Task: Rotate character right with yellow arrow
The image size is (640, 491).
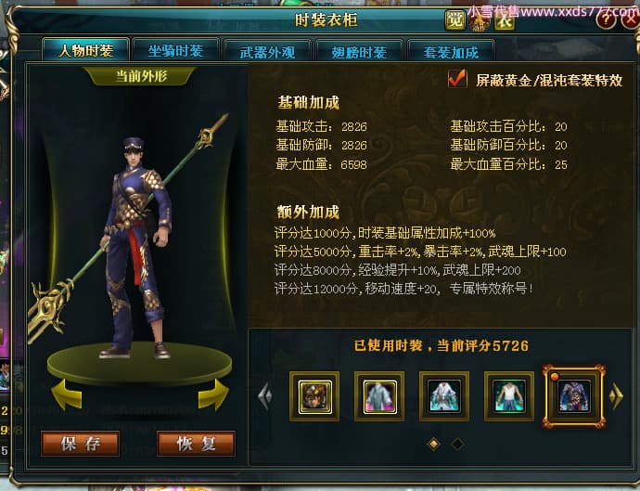Action: point(213,394)
